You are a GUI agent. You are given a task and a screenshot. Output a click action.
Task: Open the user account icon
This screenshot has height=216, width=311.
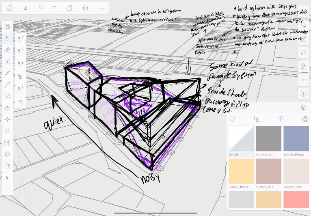26,8
